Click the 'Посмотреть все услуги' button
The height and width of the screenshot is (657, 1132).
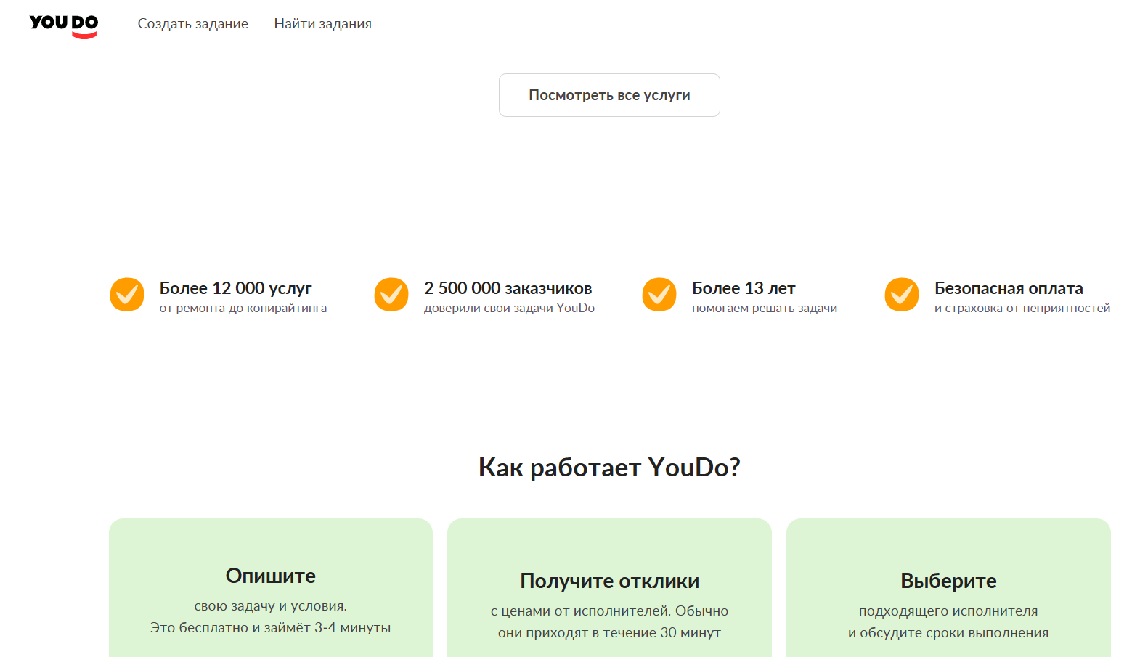click(609, 94)
